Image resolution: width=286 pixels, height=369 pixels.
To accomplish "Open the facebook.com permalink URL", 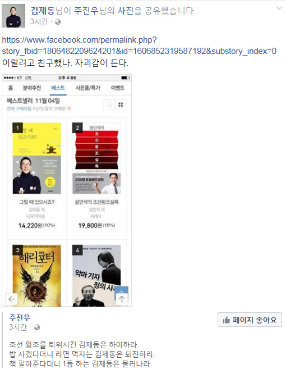I will 139,45.
